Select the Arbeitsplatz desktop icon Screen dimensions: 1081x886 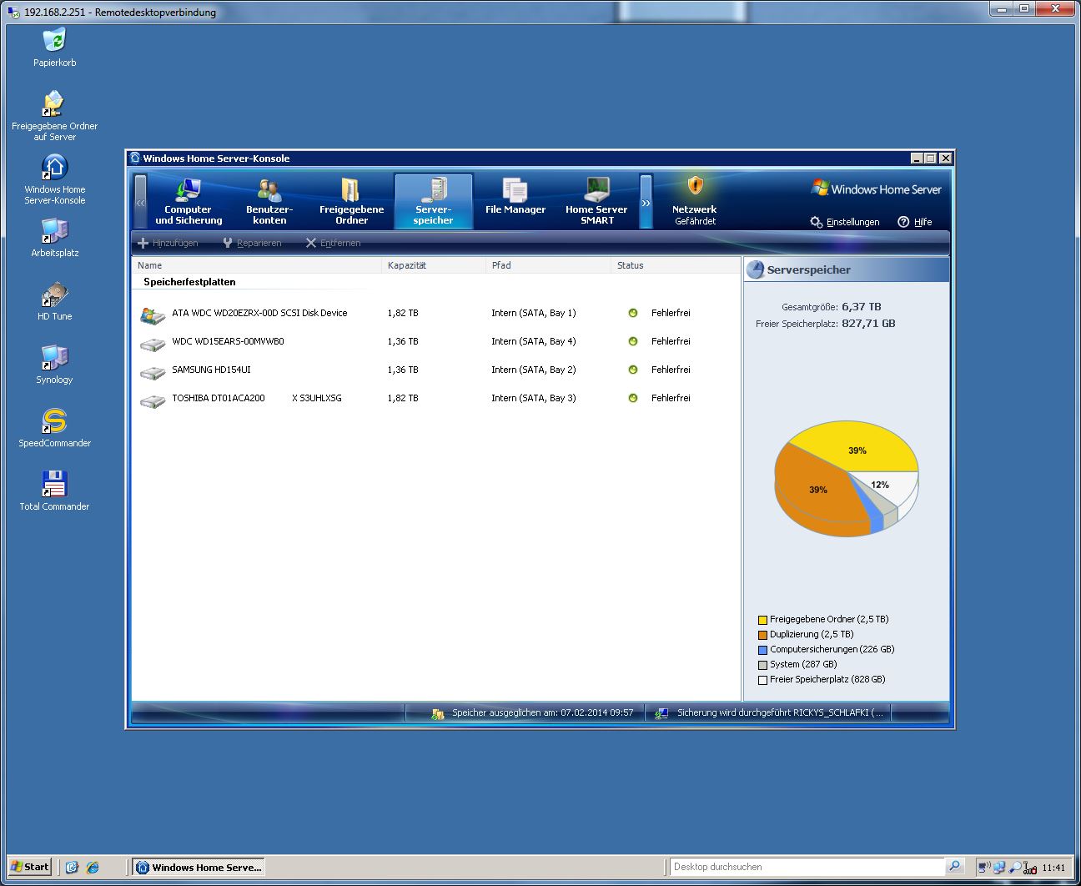(x=54, y=237)
